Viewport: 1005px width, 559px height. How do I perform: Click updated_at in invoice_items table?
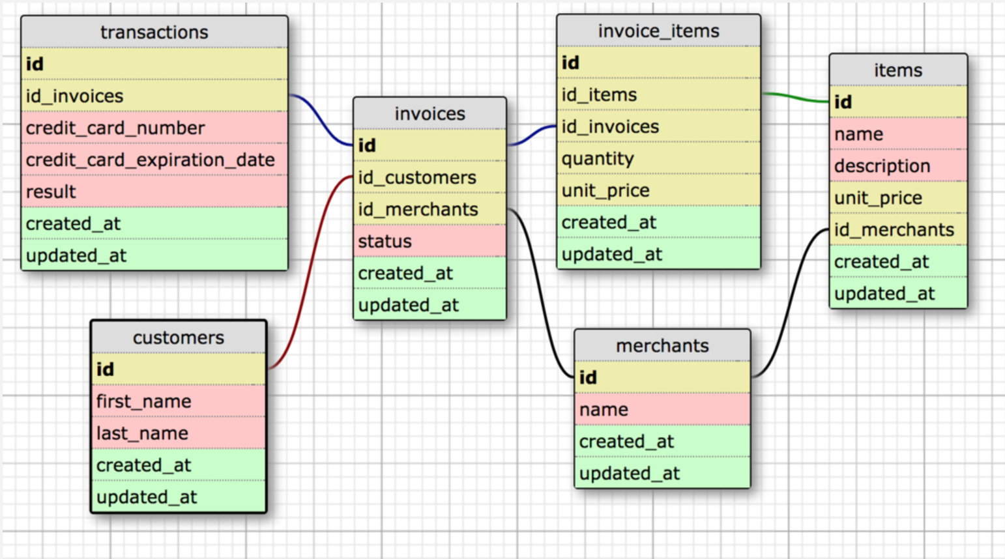tap(658, 254)
